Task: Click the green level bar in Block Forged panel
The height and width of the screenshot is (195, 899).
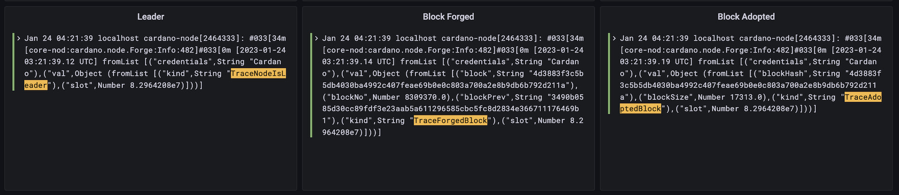Action: [311, 85]
